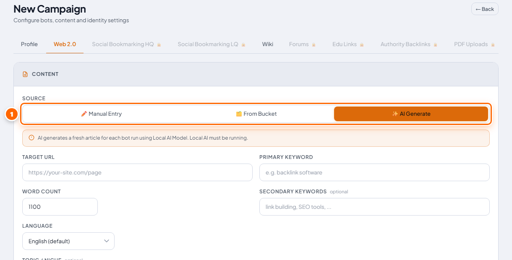Open the locked Social Bookmarking LQ tab
The image size is (512, 260).
[212, 44]
